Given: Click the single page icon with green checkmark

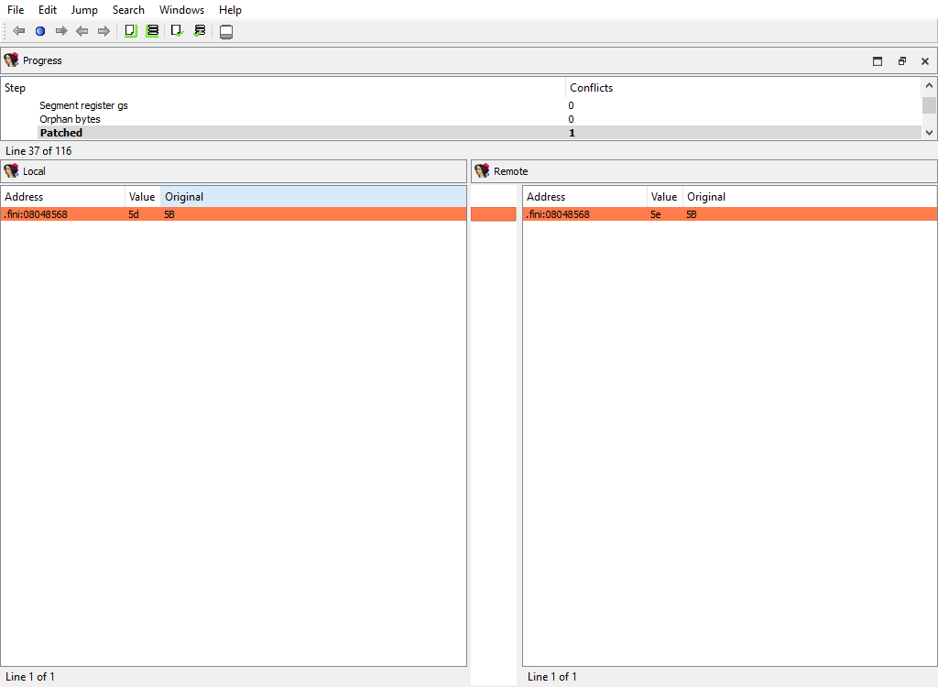Looking at the screenshot, I should (177, 31).
